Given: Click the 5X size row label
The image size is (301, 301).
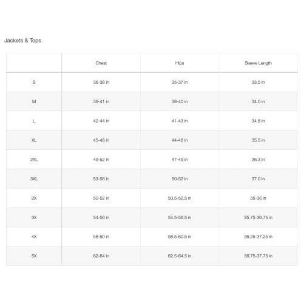Looking at the screenshot, I should 34,256.
